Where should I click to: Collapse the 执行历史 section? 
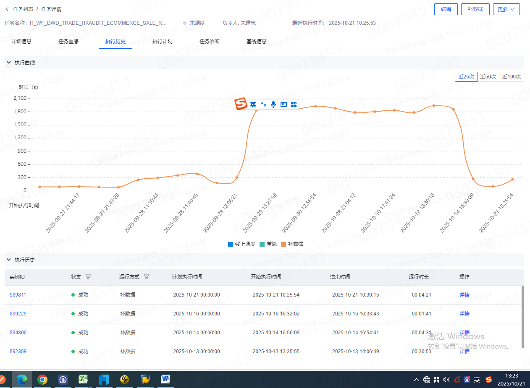point(9,260)
